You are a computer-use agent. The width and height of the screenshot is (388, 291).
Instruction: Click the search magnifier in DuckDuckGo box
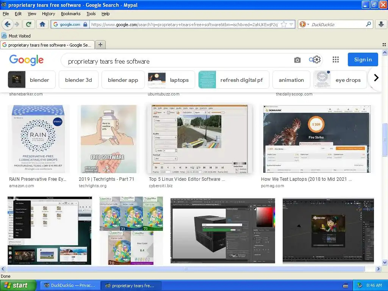pos(368,24)
